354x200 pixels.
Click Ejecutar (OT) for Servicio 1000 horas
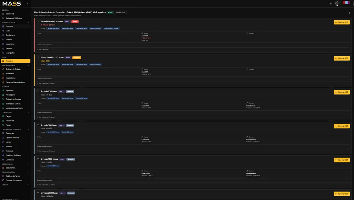tap(342, 160)
